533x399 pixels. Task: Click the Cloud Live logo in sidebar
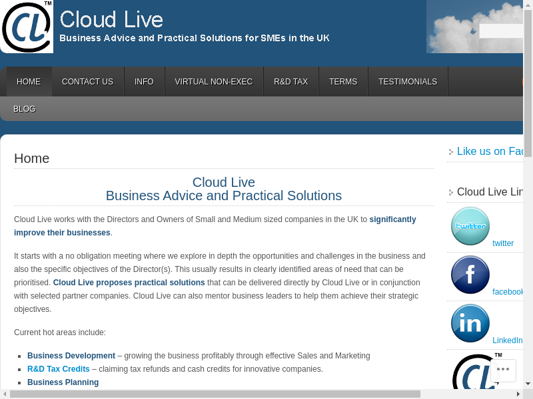pyautogui.click(x=474, y=372)
